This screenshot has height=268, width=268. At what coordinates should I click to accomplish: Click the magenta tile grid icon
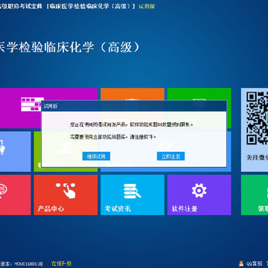(x=31, y=104)
